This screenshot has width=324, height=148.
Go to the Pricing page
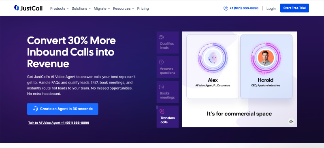click(x=143, y=9)
